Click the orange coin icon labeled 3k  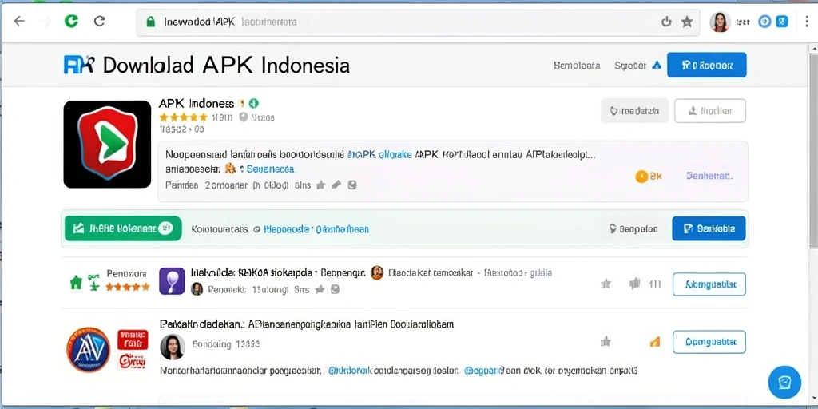641,177
